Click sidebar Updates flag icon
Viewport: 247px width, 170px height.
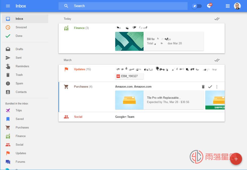point(8,153)
